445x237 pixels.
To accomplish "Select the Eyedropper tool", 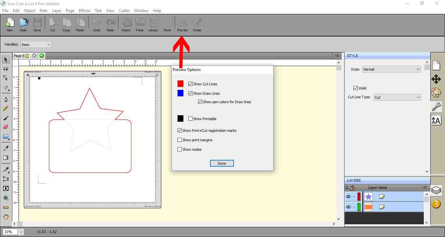I will [x=6, y=148].
